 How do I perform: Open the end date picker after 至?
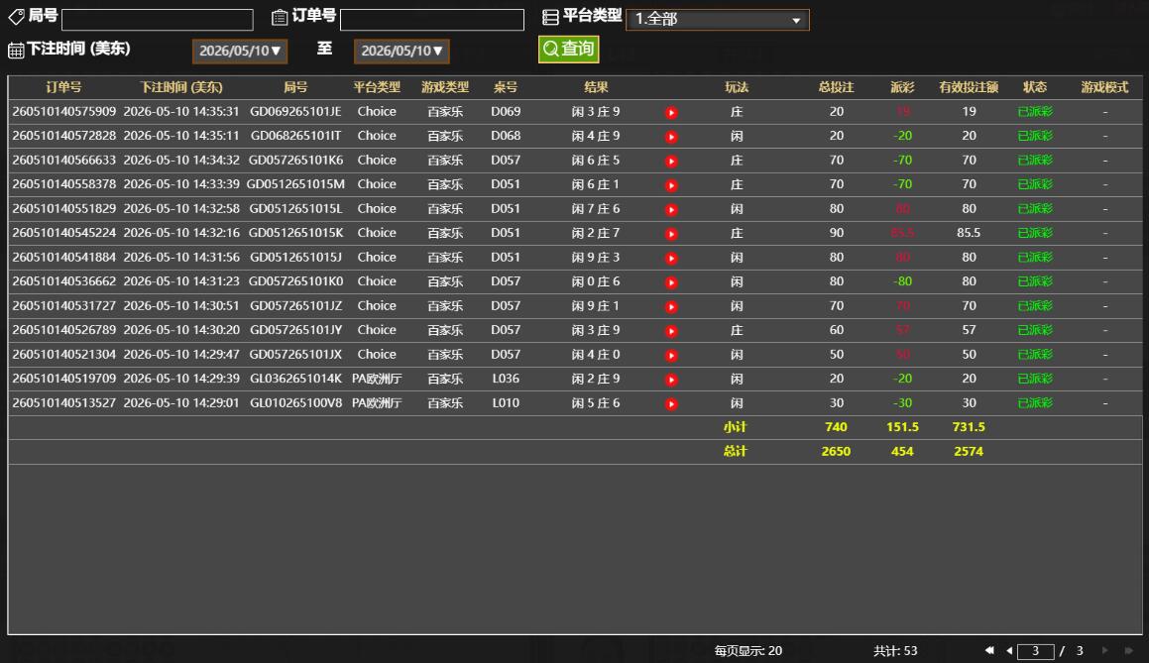(x=402, y=51)
